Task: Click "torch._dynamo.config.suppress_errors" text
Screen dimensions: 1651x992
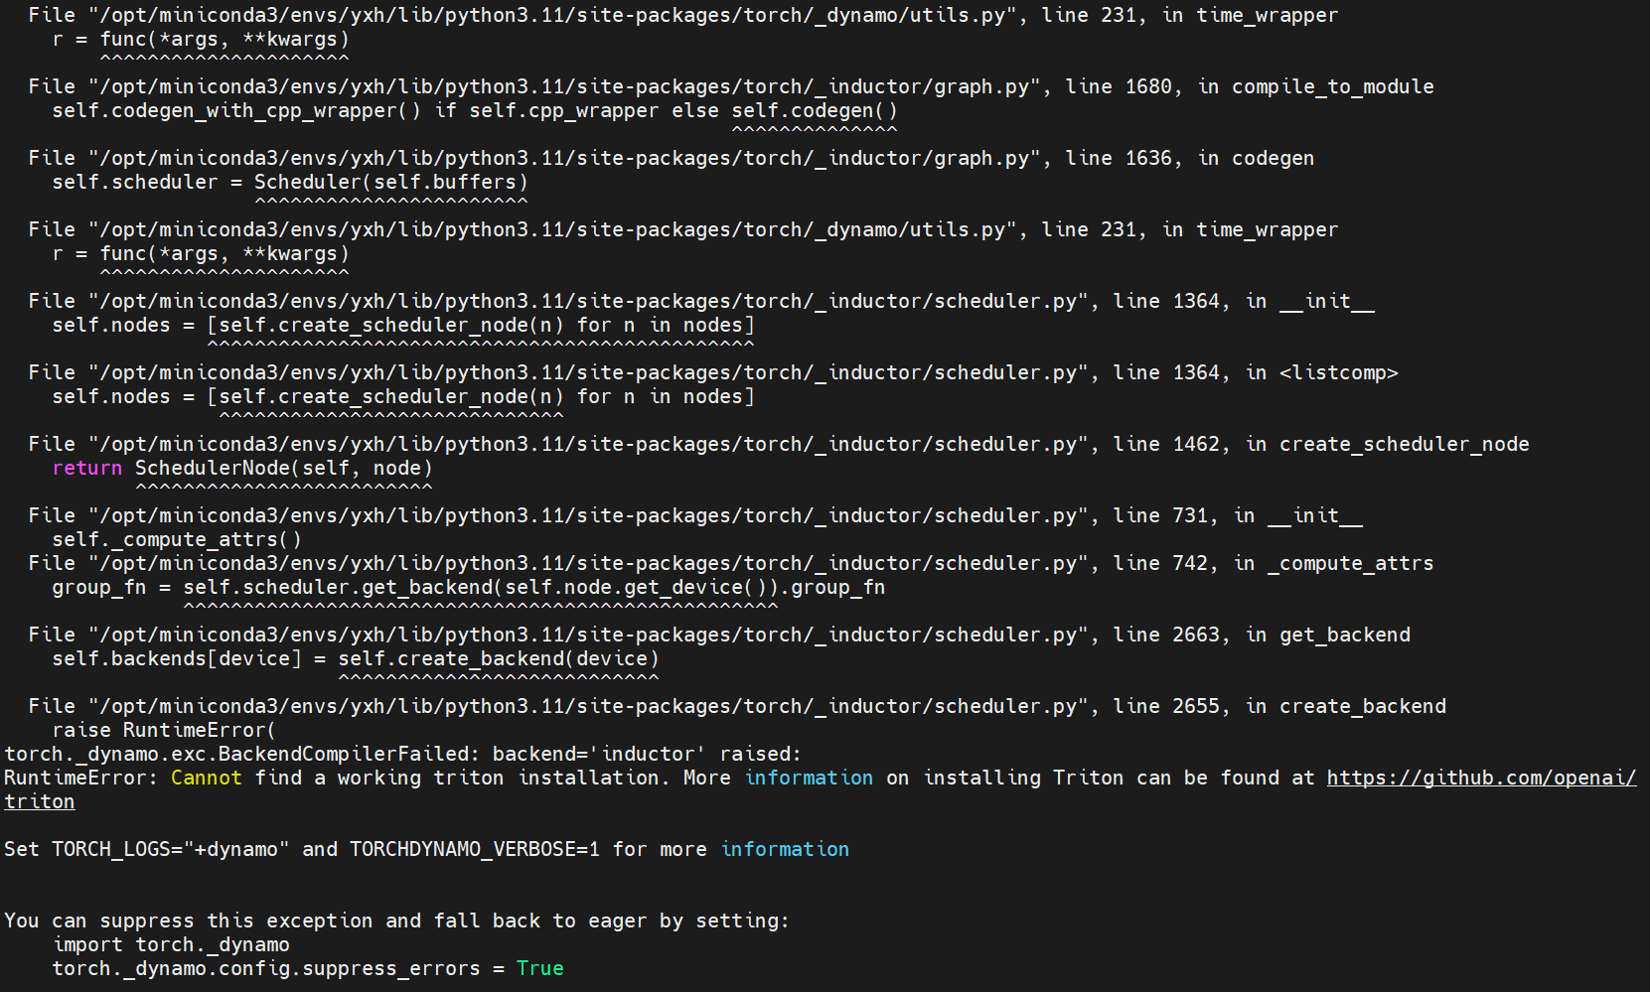Action: tap(266, 968)
